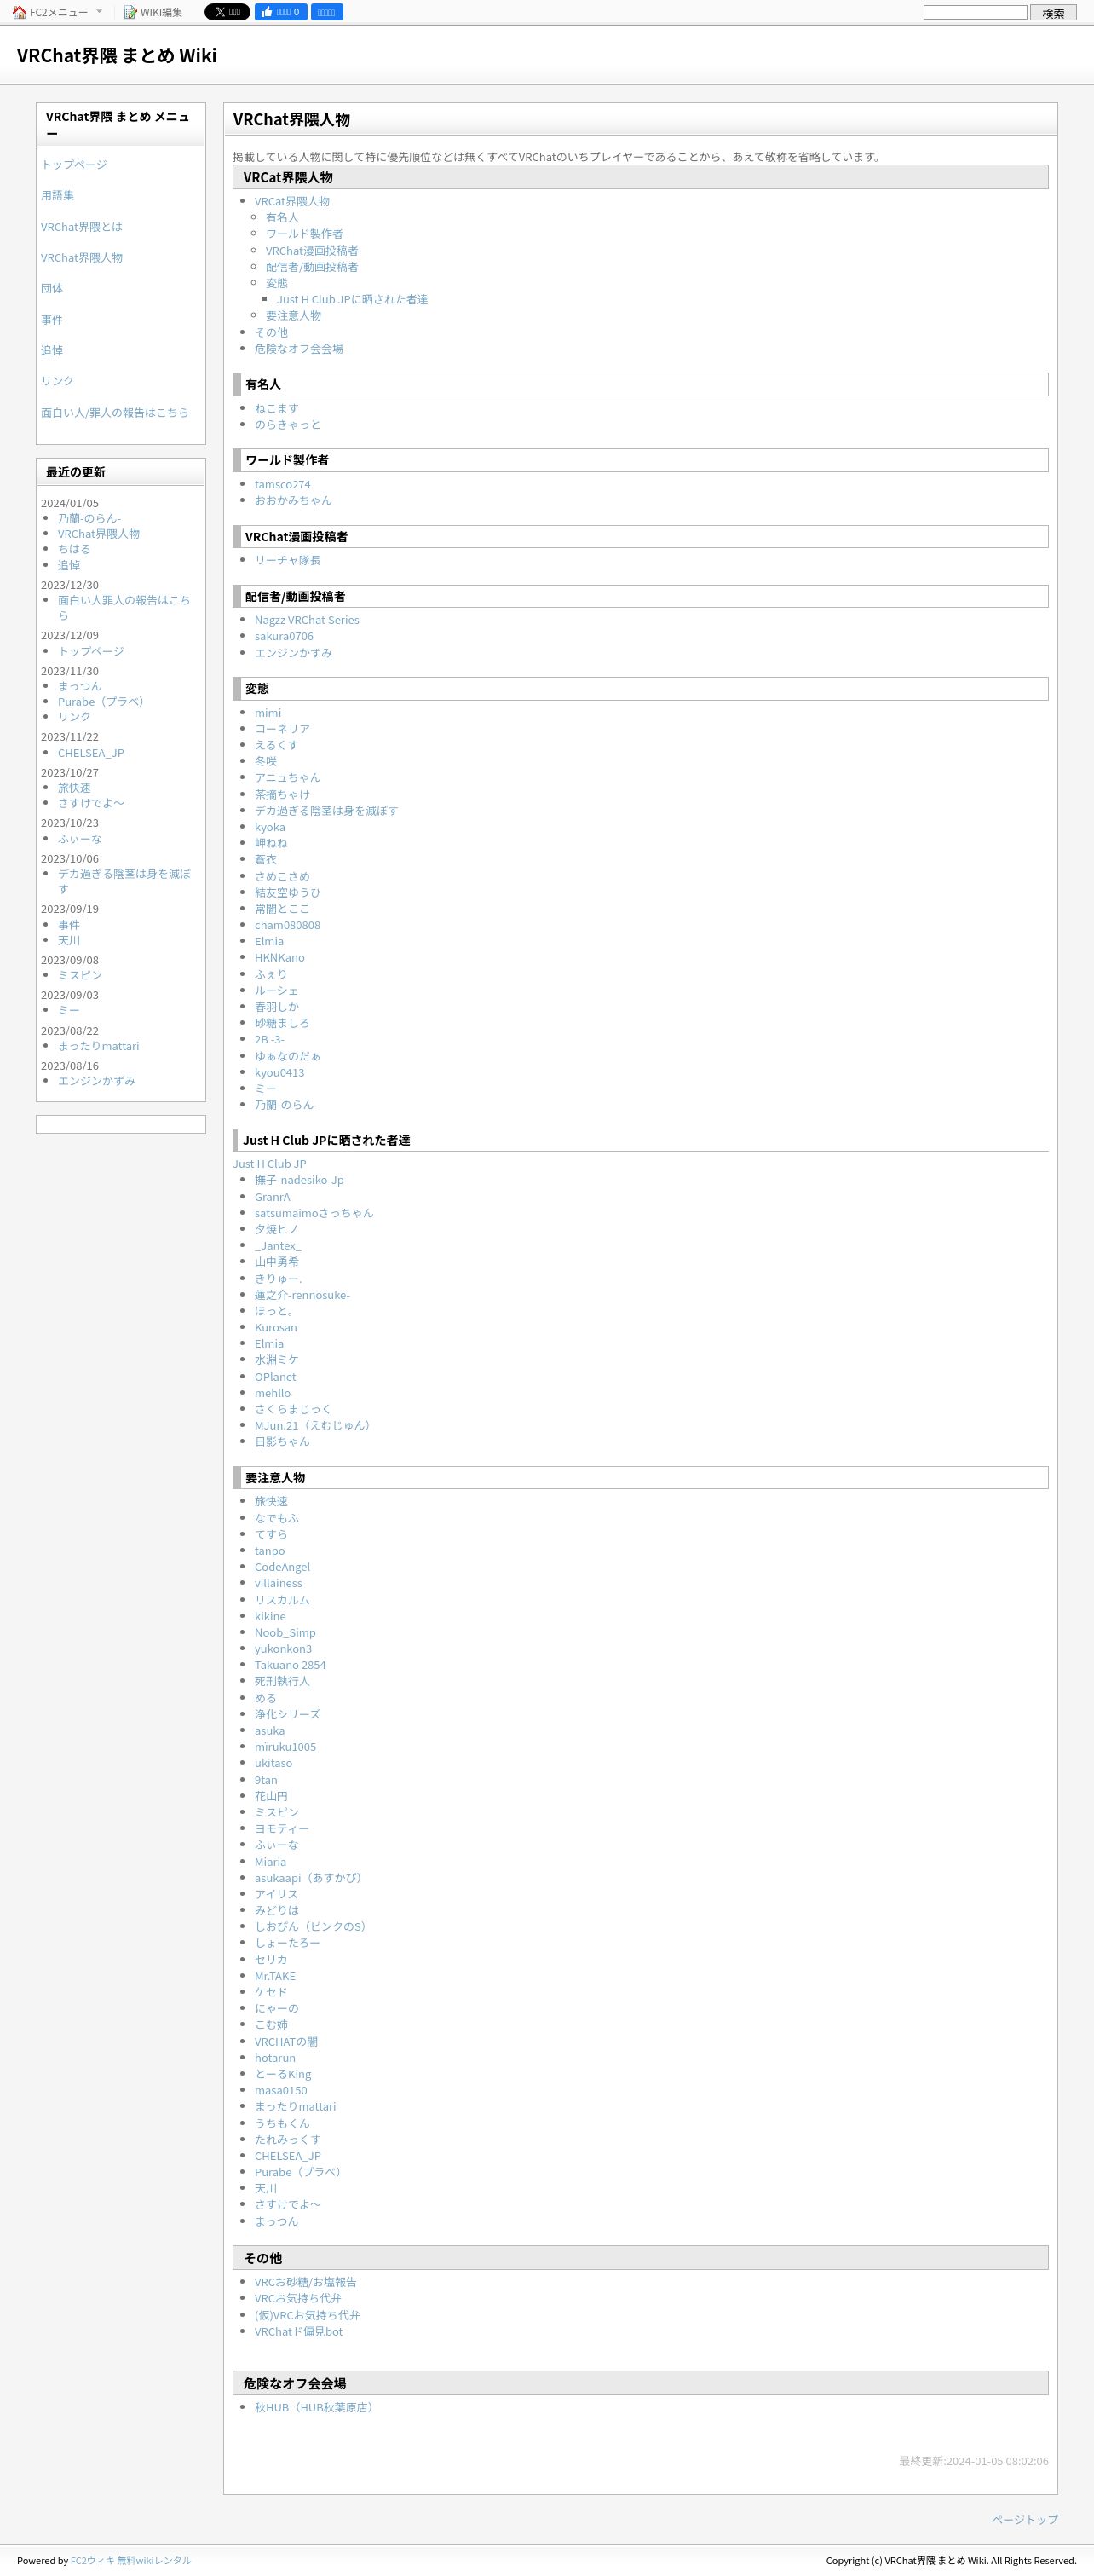Image resolution: width=1094 pixels, height=2576 pixels.
Task: Open the OPlanet page link
Action: coord(274,1377)
